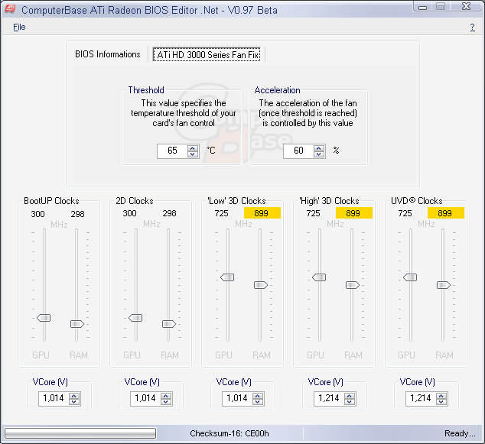Click highlighted 899 RAM value in 'Low' 3D Clocks
This screenshot has width=485, height=444.
coord(262,213)
